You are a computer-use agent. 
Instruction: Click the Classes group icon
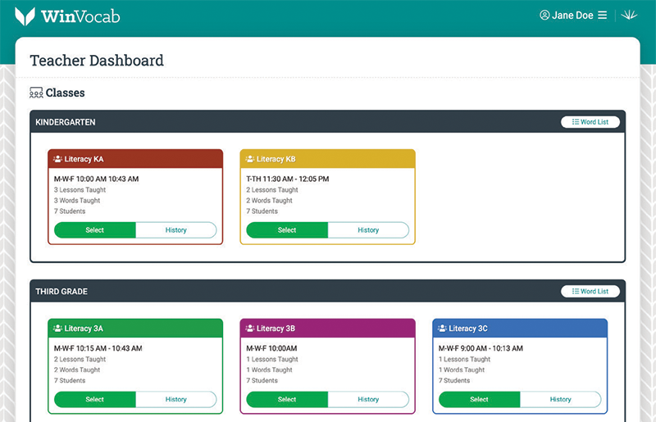(x=36, y=93)
